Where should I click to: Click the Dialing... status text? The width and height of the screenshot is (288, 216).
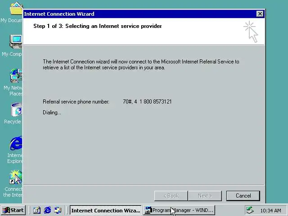pos(52,112)
